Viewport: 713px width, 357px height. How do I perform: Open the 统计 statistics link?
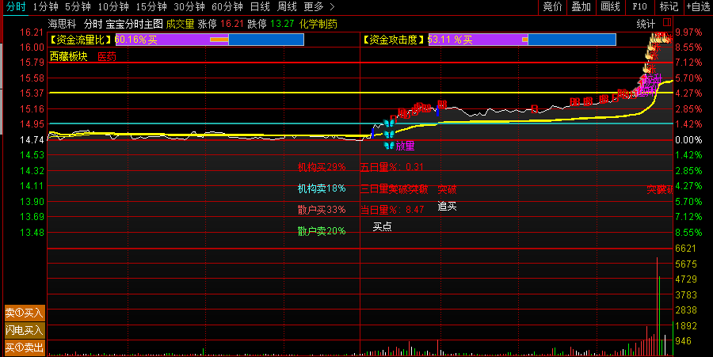click(x=646, y=24)
